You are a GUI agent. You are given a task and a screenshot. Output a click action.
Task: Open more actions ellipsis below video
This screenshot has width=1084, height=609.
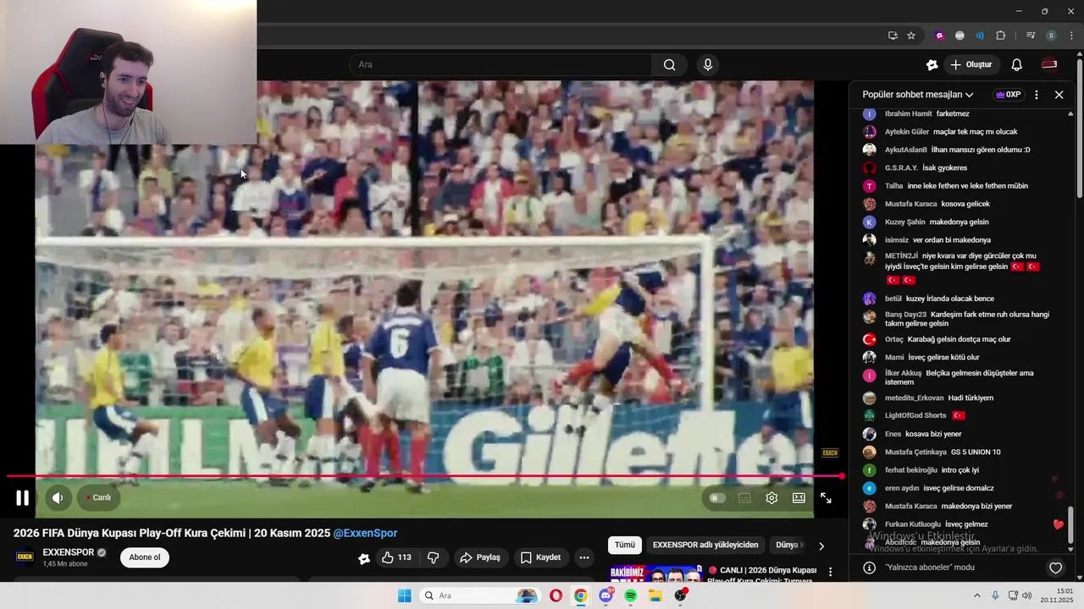[x=583, y=557]
